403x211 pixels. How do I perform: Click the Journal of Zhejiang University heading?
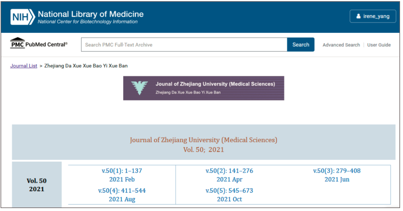tap(204, 140)
